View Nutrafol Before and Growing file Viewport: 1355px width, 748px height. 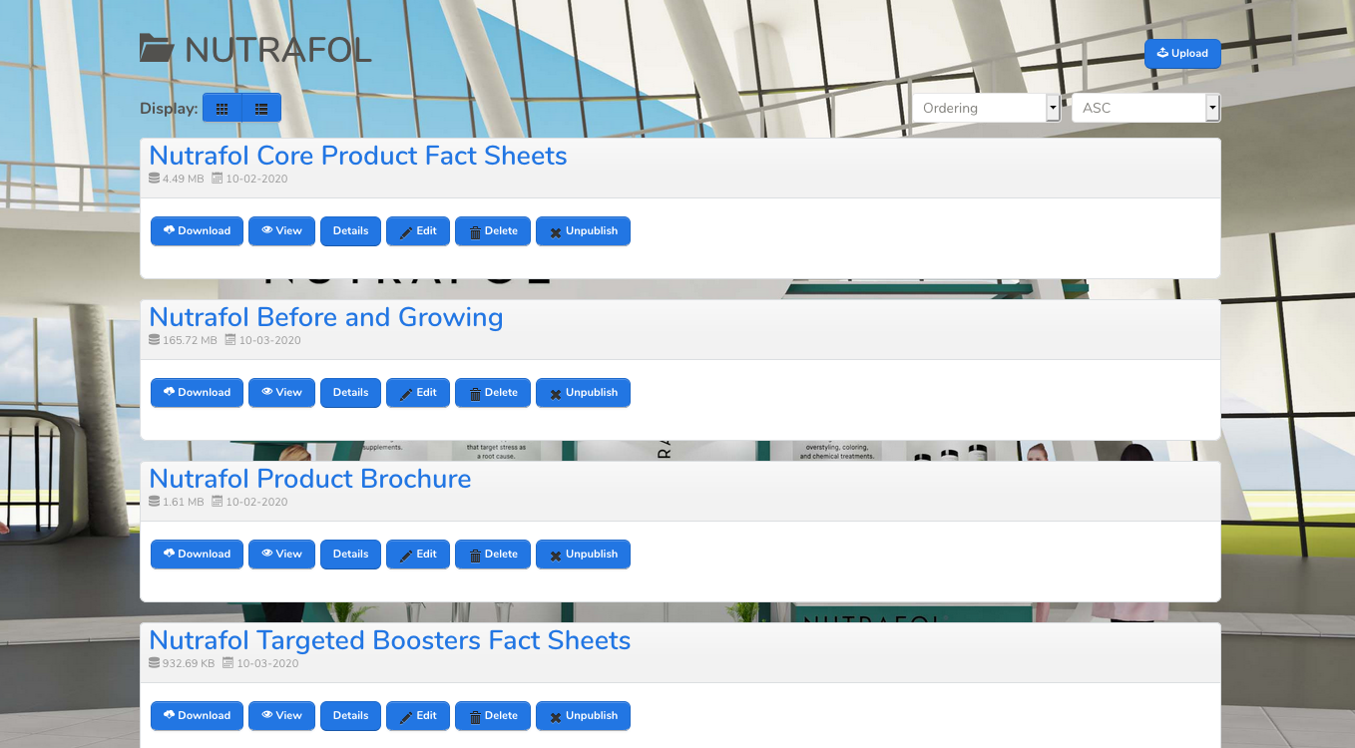tap(281, 393)
